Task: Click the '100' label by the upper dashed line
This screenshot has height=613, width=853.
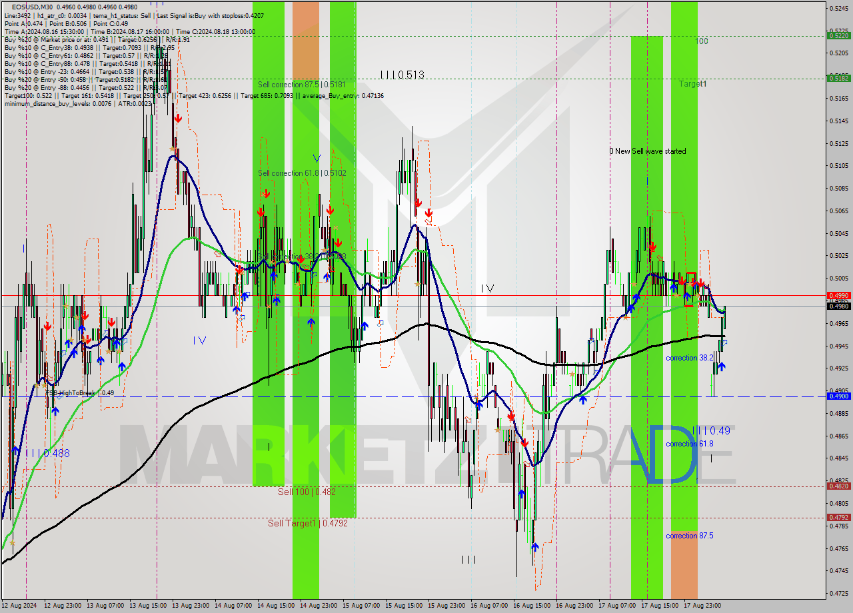Action: point(702,41)
